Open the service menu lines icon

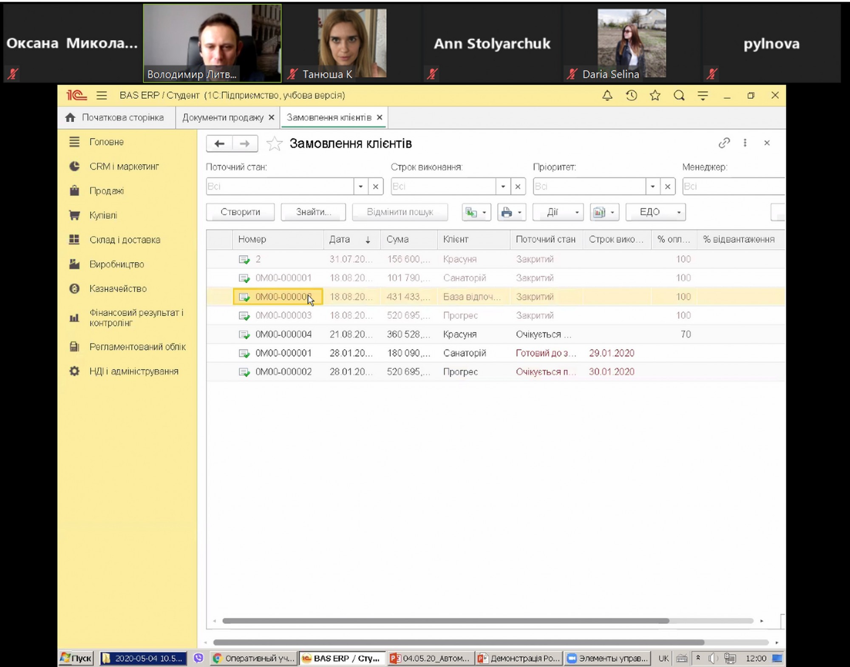(703, 95)
